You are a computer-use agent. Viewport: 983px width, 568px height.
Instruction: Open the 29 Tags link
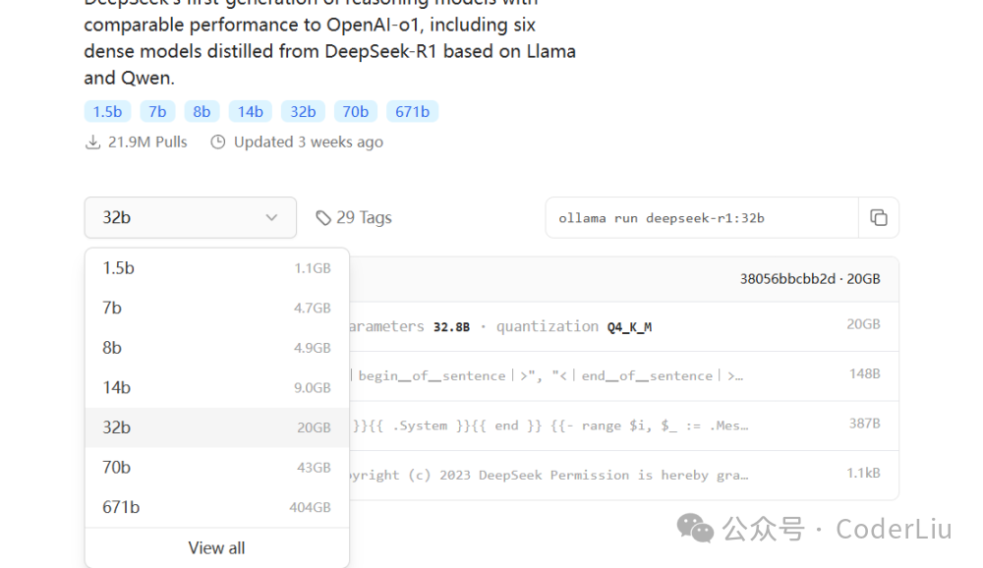click(x=354, y=217)
